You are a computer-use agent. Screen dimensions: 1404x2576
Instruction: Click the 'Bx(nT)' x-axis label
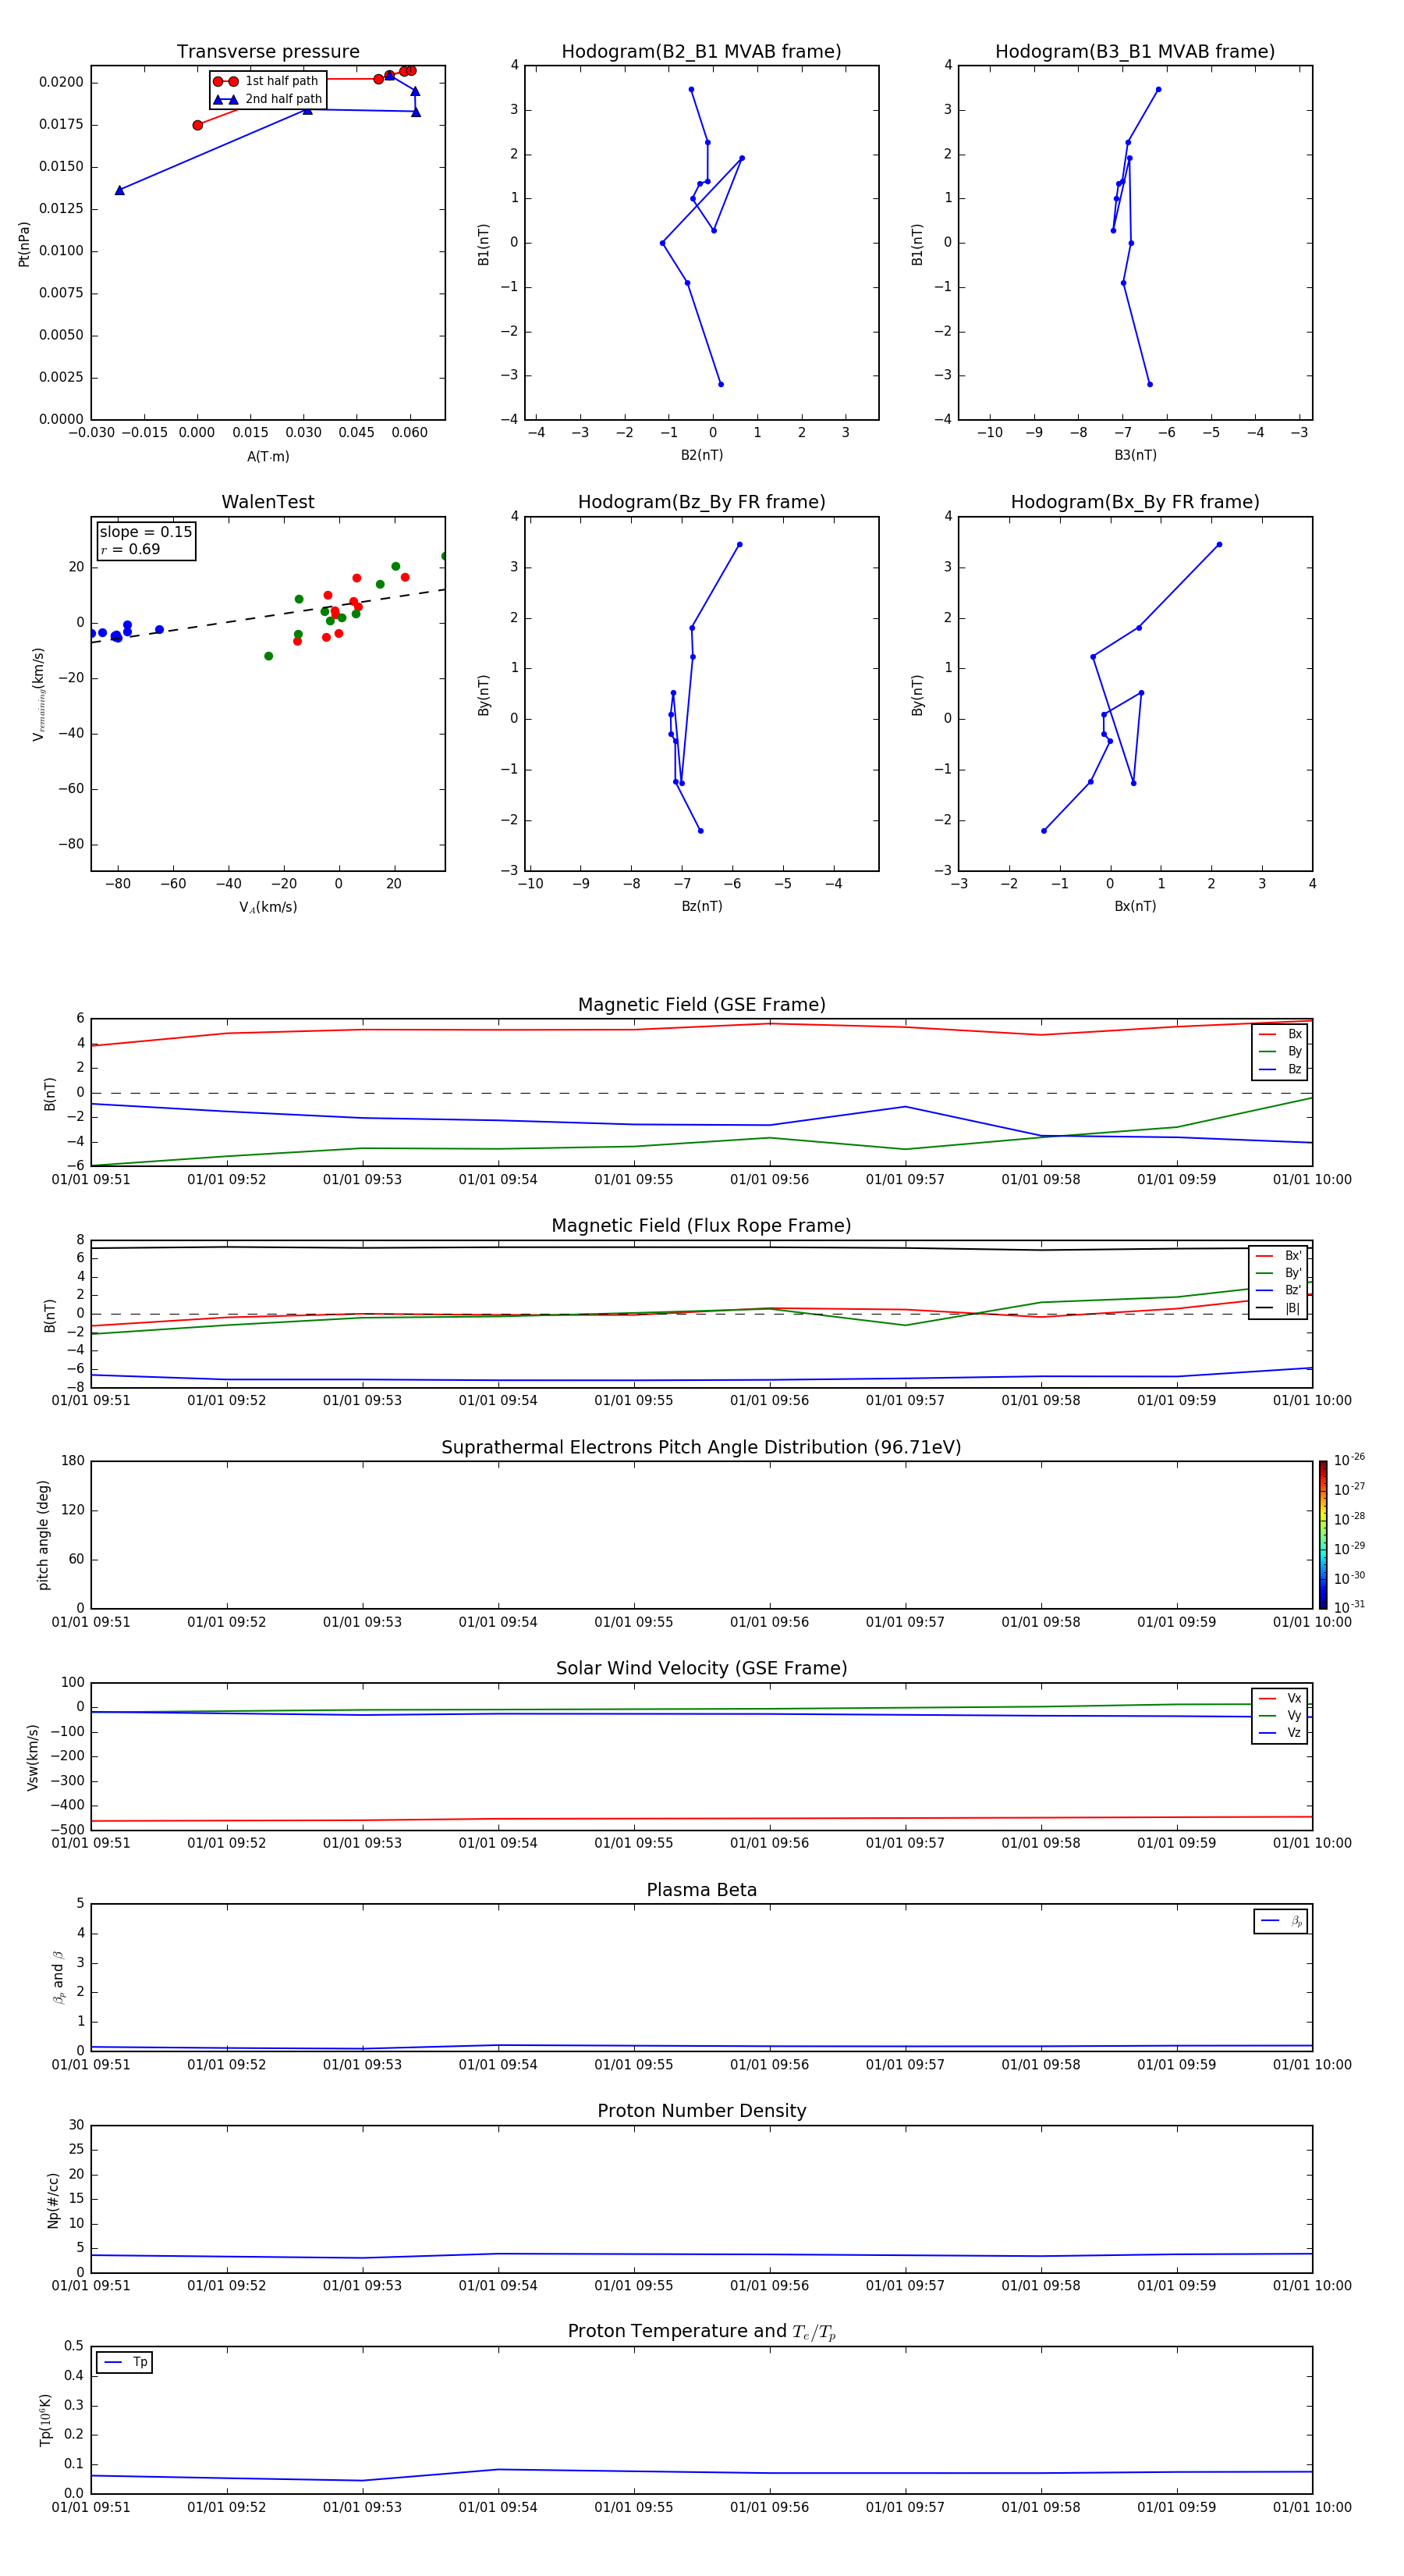point(1135,906)
